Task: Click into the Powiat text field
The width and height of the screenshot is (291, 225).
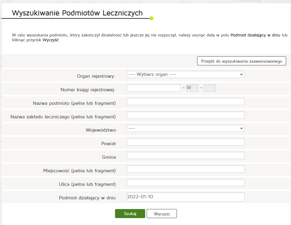Action: coord(185,142)
